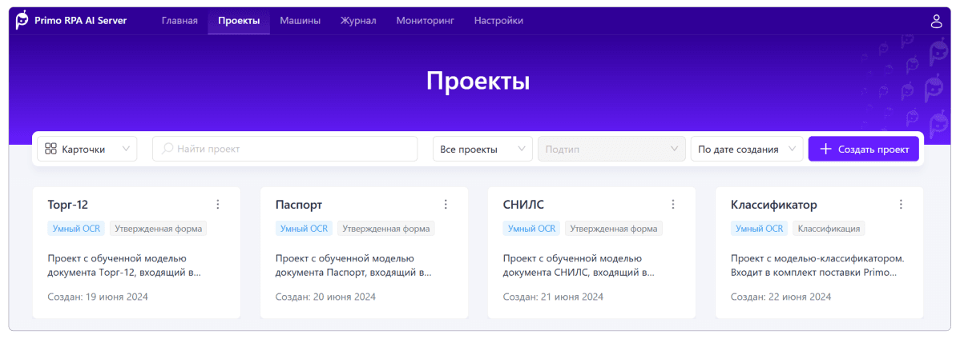Click the Primo RPA AI Server logo

click(71, 21)
